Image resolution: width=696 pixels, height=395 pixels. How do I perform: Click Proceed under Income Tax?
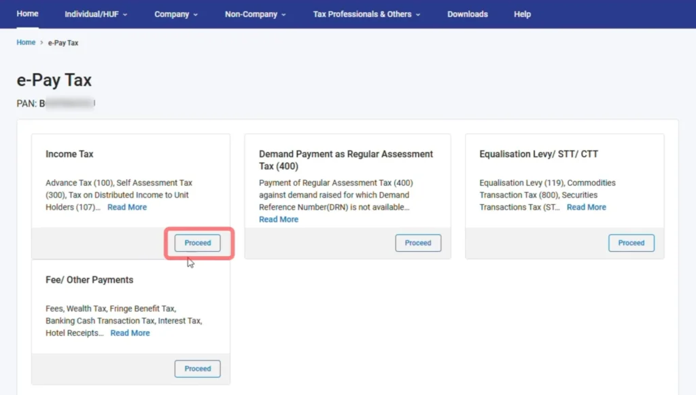click(x=198, y=243)
